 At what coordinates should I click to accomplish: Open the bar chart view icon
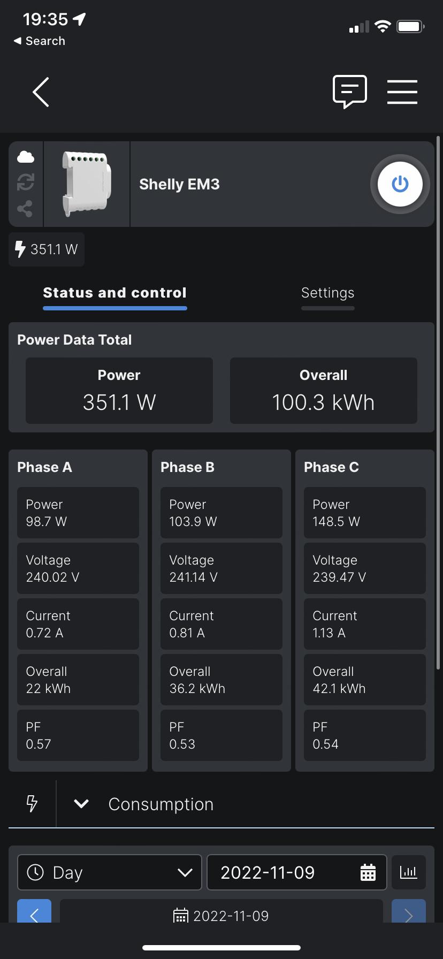(x=408, y=872)
